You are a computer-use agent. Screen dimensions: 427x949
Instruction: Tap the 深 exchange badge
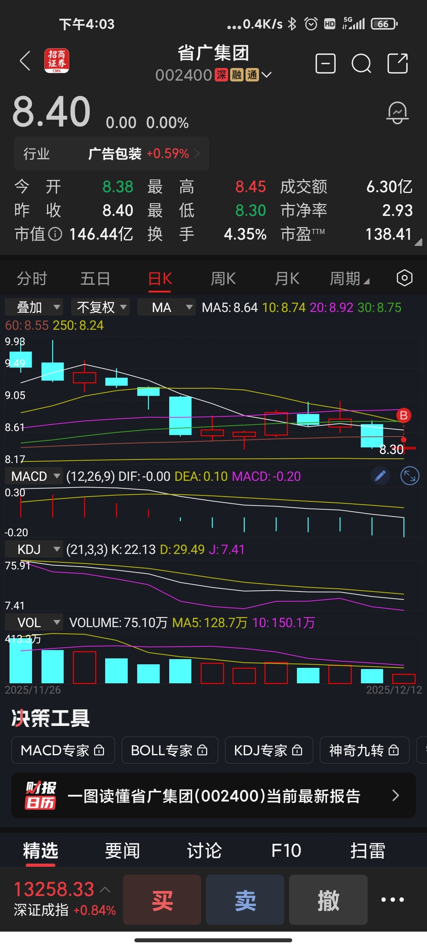point(221,75)
